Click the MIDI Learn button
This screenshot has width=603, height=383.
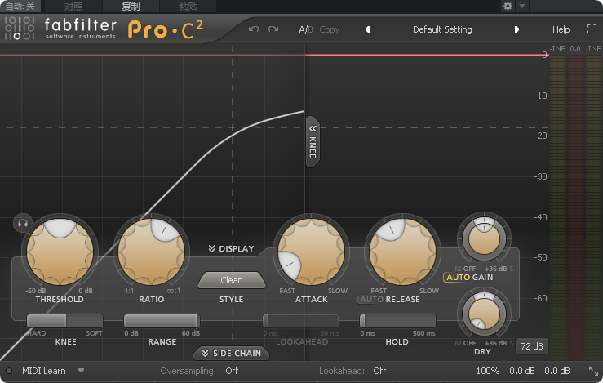[44, 371]
